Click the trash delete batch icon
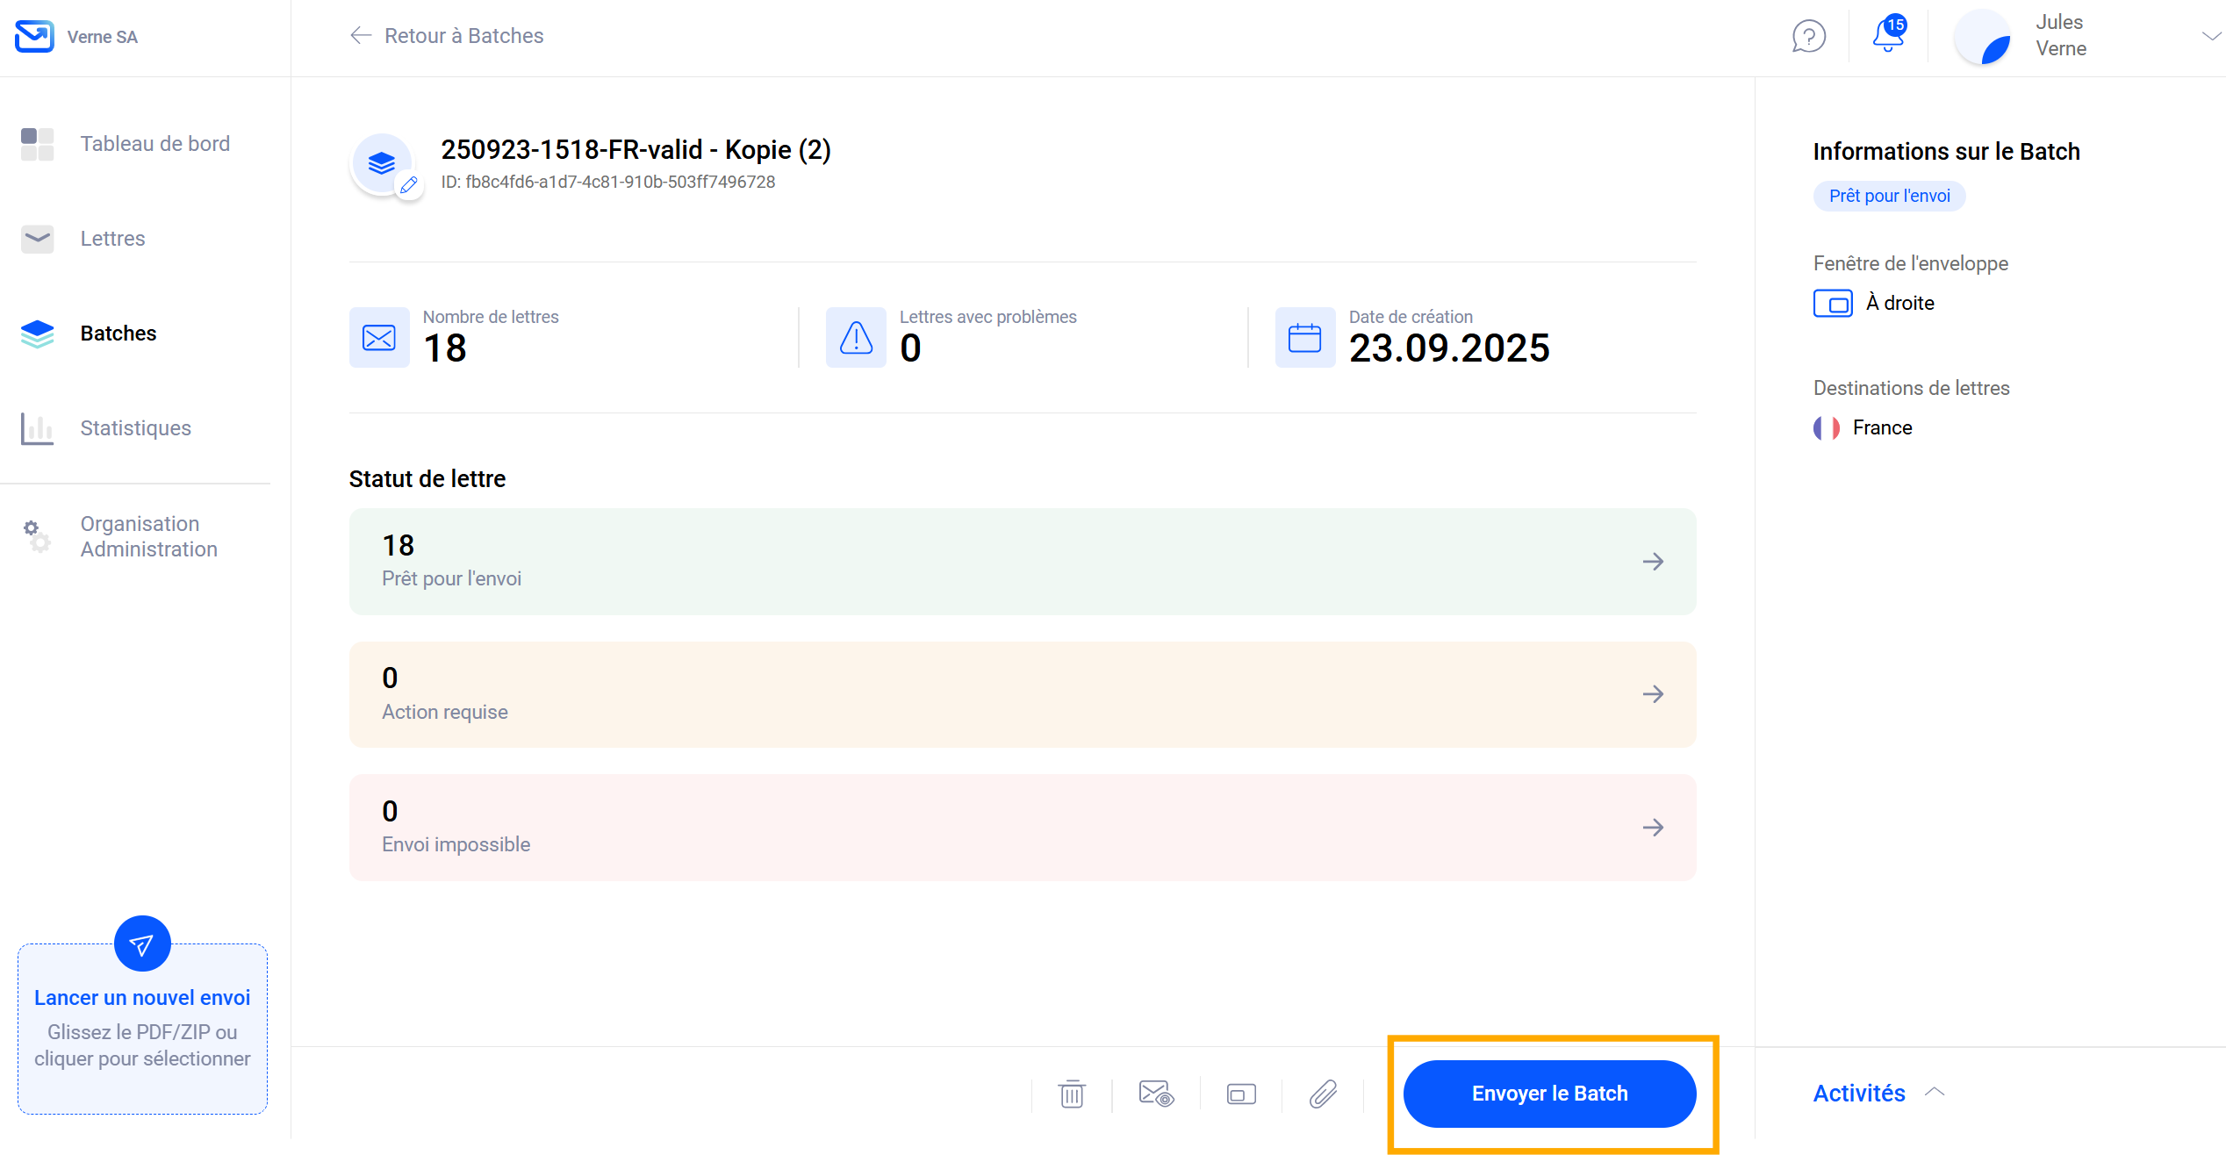 point(1072,1094)
